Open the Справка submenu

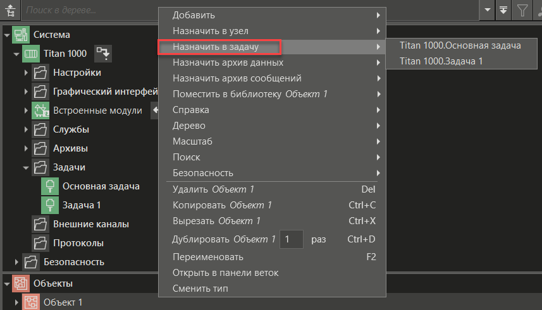pyautogui.click(x=272, y=110)
